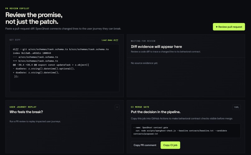The image size is (251, 155).
Task: Load the demo diff
Action: pos(110,40)
